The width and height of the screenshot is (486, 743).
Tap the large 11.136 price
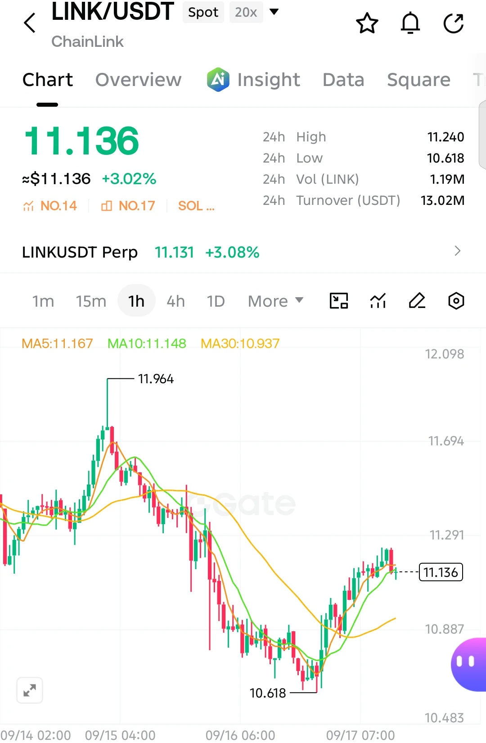[81, 141]
